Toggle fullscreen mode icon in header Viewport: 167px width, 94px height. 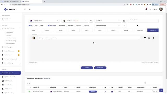(150, 9)
